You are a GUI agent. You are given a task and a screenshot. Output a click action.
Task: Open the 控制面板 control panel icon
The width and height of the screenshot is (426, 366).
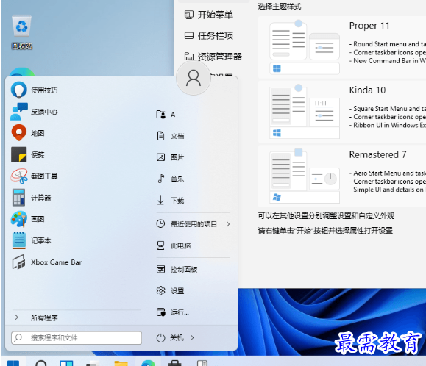(161, 269)
